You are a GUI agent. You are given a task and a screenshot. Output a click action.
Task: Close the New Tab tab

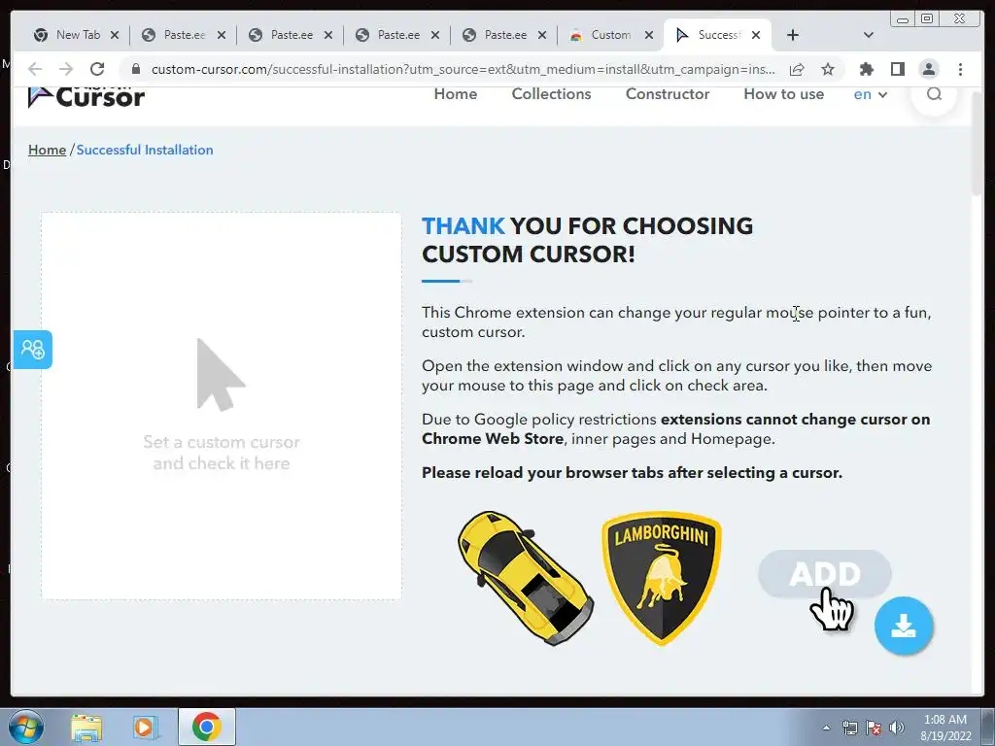115,35
